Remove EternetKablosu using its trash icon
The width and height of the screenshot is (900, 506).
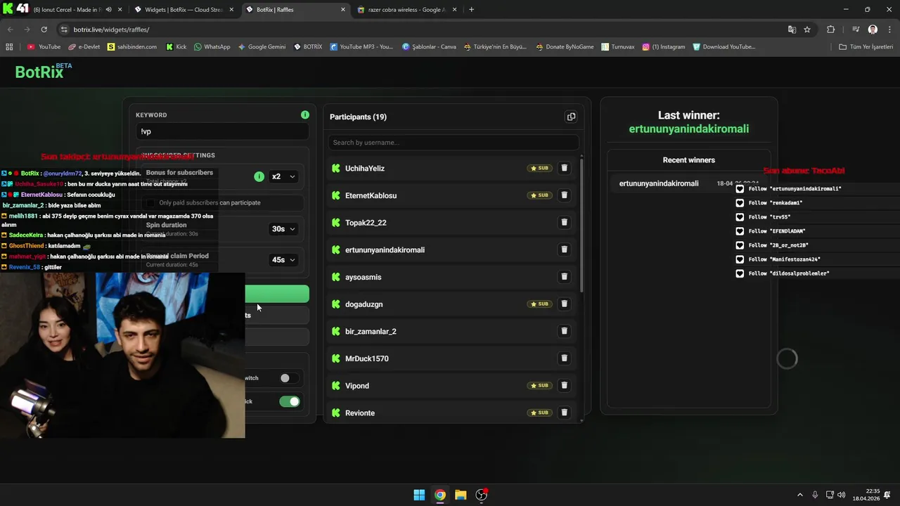coord(564,195)
